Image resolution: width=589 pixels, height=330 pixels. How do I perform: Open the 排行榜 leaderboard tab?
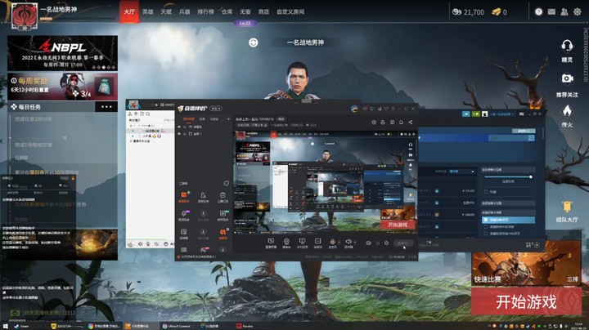tap(206, 11)
